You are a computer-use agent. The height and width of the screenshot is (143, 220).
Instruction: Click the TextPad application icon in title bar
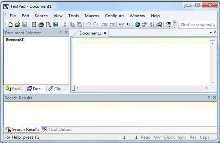click(x=6, y=6)
